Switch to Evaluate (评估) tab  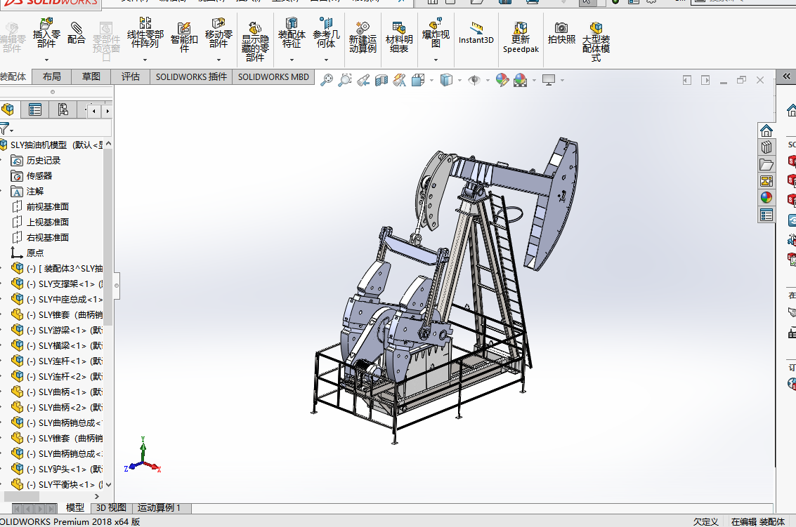click(x=131, y=76)
